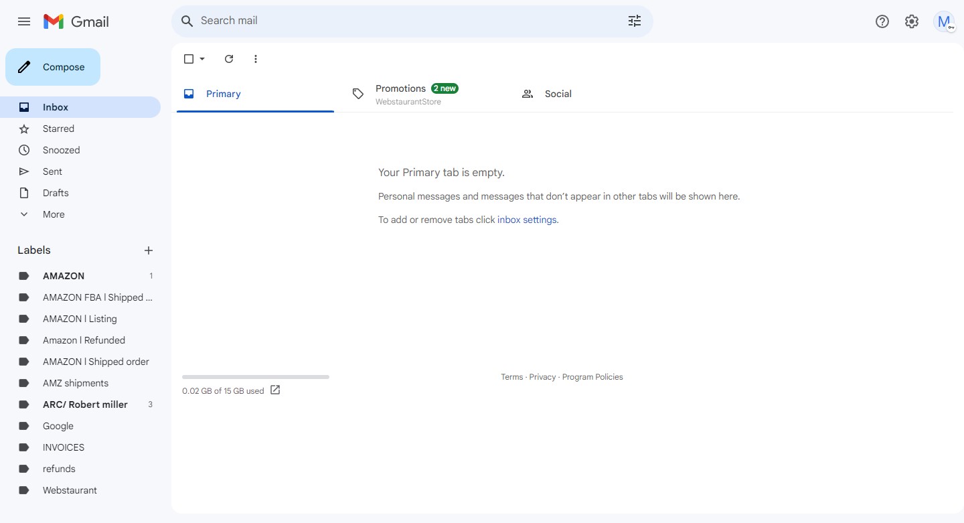Open storage management external link icon
Viewport: 964px width, 523px height.
coord(275,390)
